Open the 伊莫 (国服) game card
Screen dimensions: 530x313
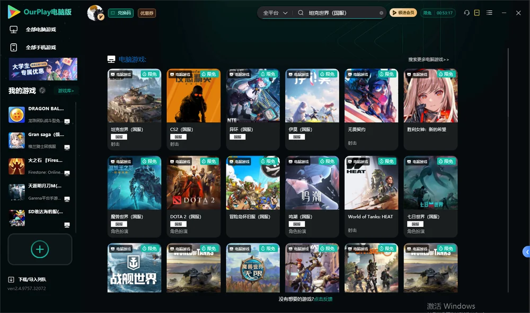(312, 109)
